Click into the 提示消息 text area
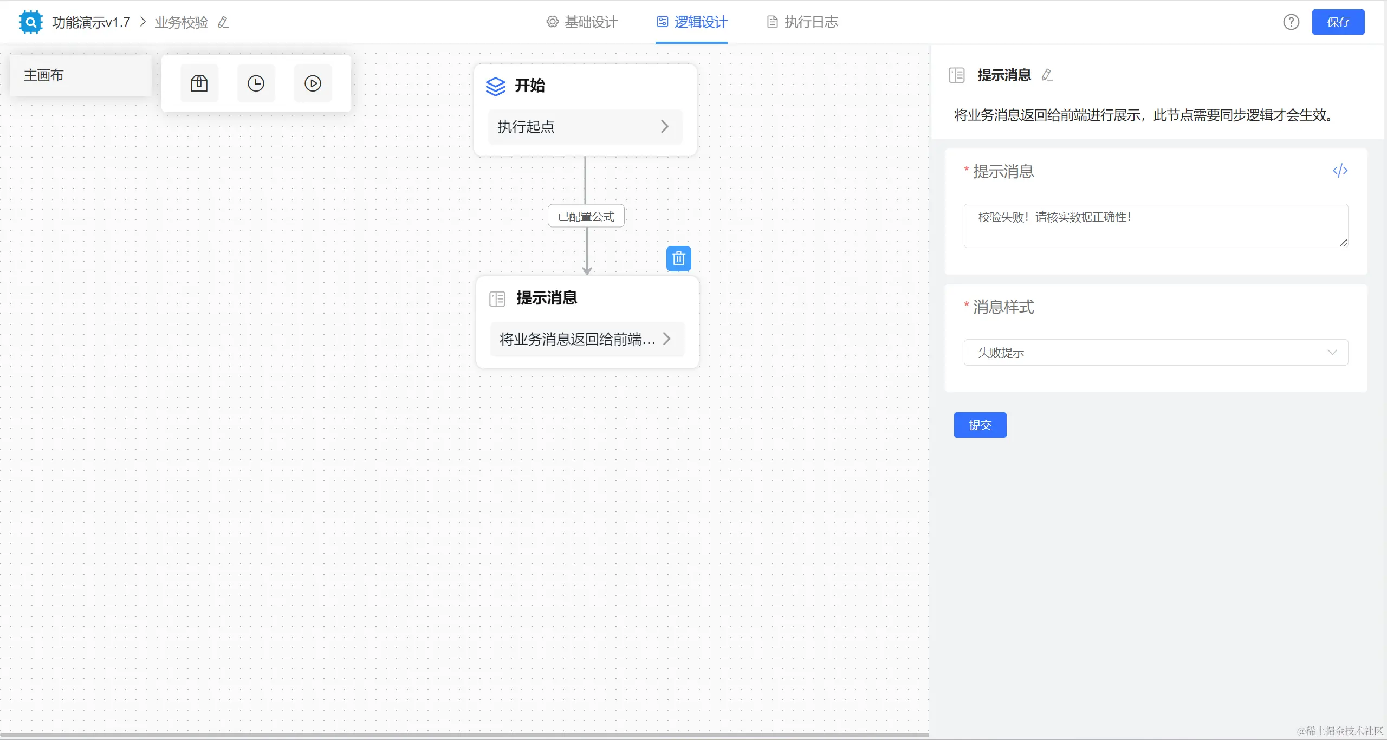The height and width of the screenshot is (740, 1387). point(1155,226)
